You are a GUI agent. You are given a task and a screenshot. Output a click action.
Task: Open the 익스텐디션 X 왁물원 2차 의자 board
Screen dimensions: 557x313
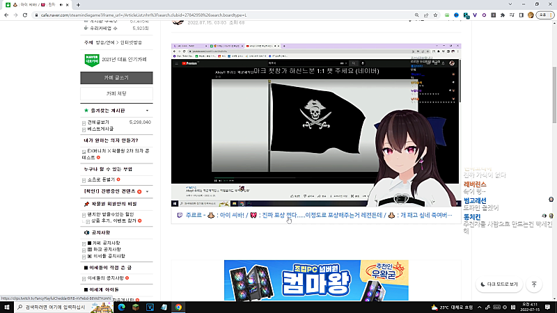[116, 154]
